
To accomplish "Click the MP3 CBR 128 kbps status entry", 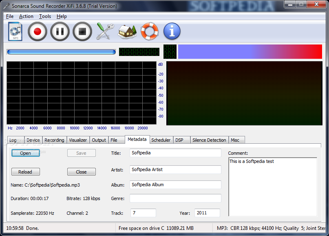I will pos(271,228).
